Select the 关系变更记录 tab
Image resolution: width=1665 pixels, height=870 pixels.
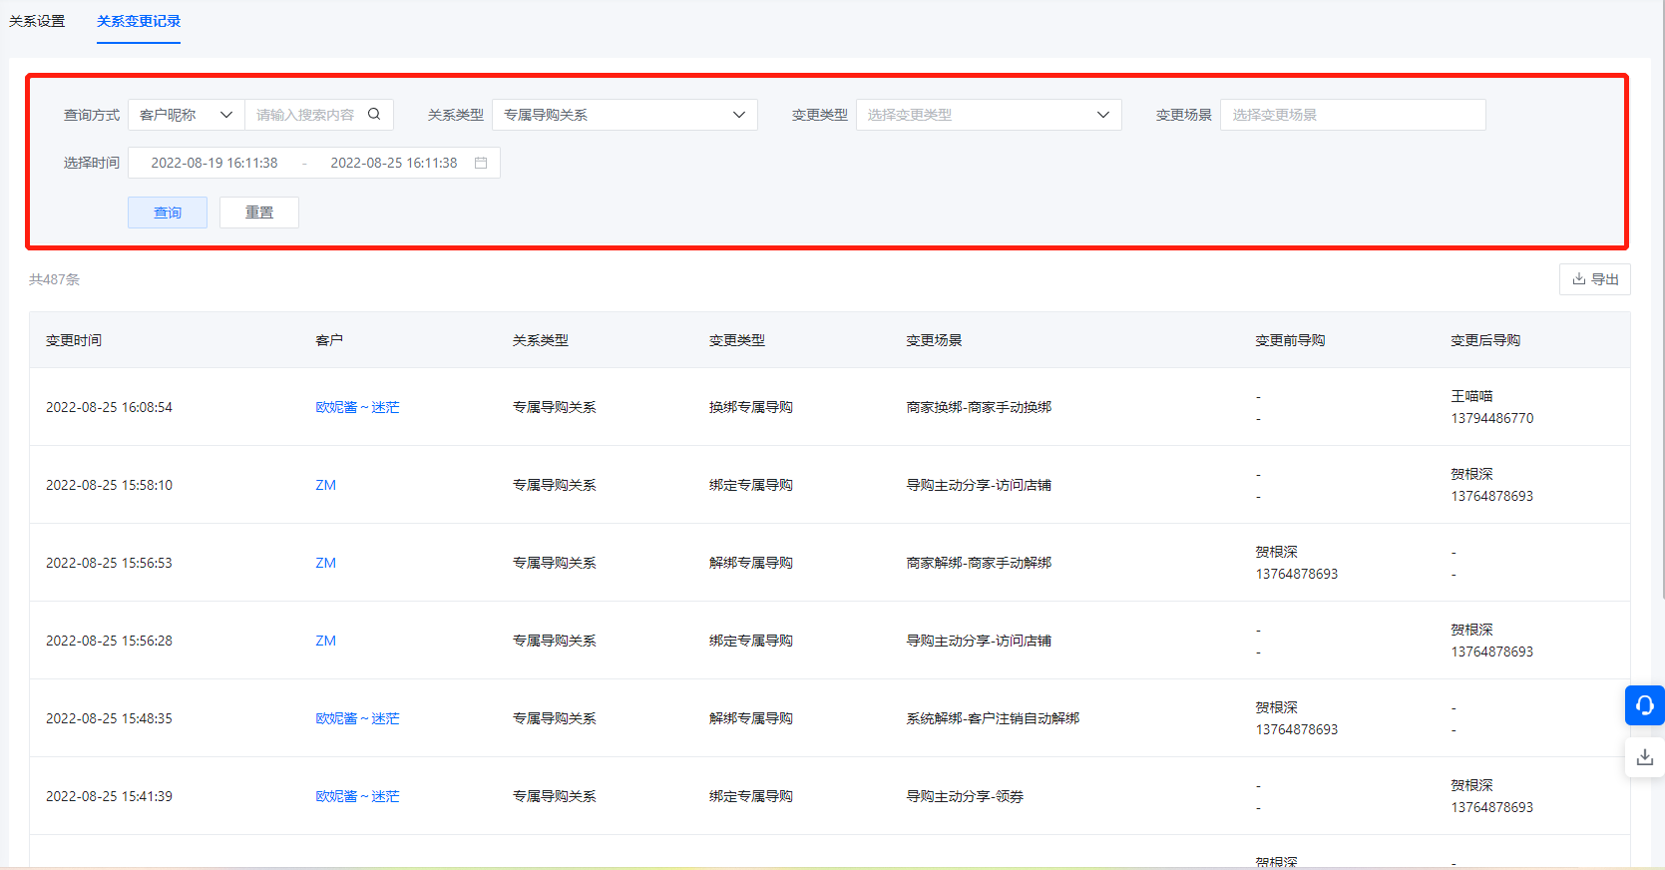(x=139, y=21)
